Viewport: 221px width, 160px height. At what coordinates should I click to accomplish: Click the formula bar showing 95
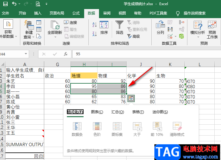(x=147, y=54)
